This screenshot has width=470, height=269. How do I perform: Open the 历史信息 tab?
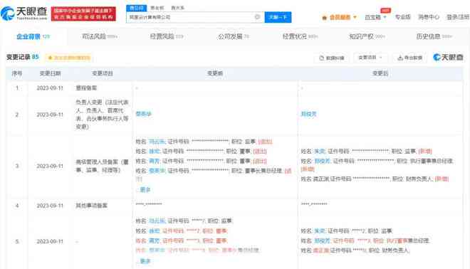(x=434, y=36)
